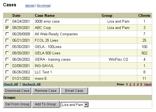Check the FCOL 25 Lives row checkbox

tap(7, 40)
